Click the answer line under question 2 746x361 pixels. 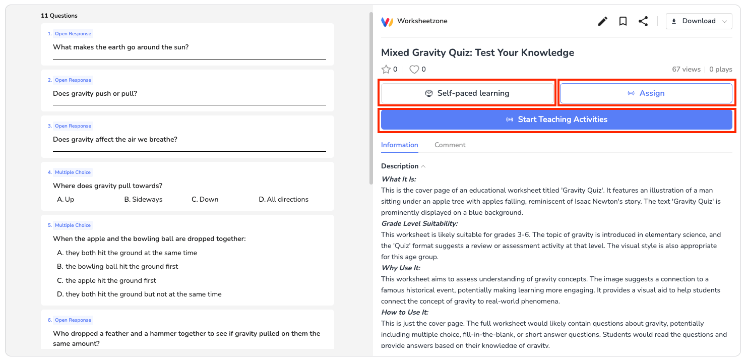point(190,104)
